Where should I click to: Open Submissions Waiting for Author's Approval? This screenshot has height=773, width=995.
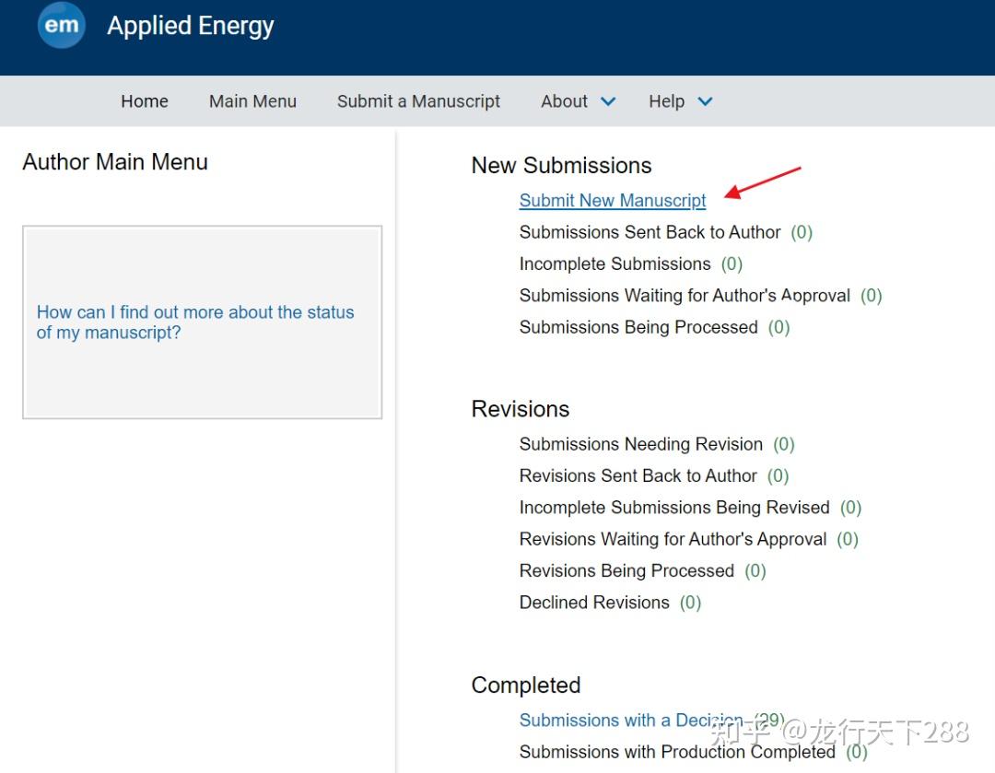click(685, 296)
